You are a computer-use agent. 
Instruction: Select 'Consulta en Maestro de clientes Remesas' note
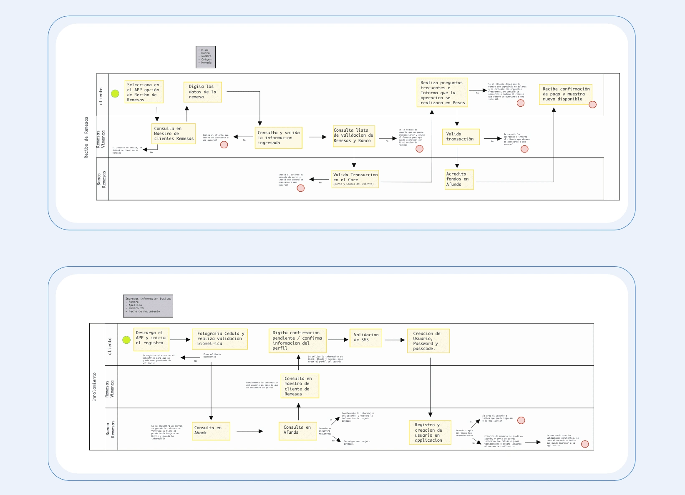pyautogui.click(x=174, y=134)
